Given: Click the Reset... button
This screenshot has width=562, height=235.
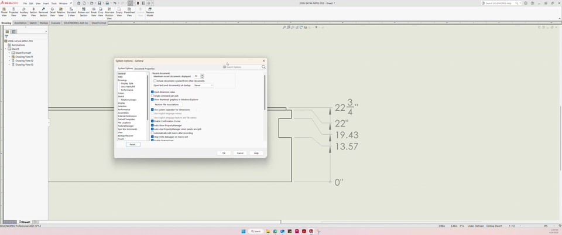Looking at the screenshot, I should click(x=133, y=144).
